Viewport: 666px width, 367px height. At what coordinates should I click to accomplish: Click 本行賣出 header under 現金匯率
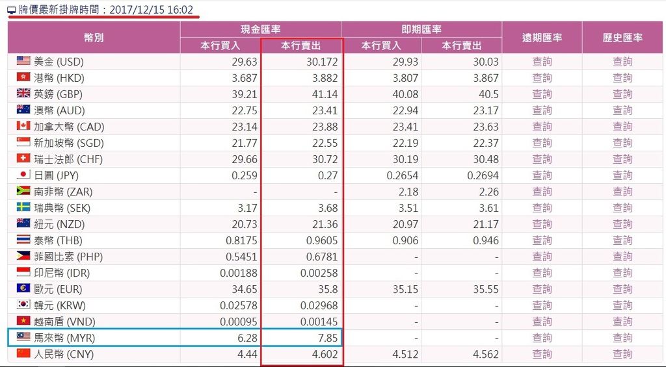click(x=300, y=45)
